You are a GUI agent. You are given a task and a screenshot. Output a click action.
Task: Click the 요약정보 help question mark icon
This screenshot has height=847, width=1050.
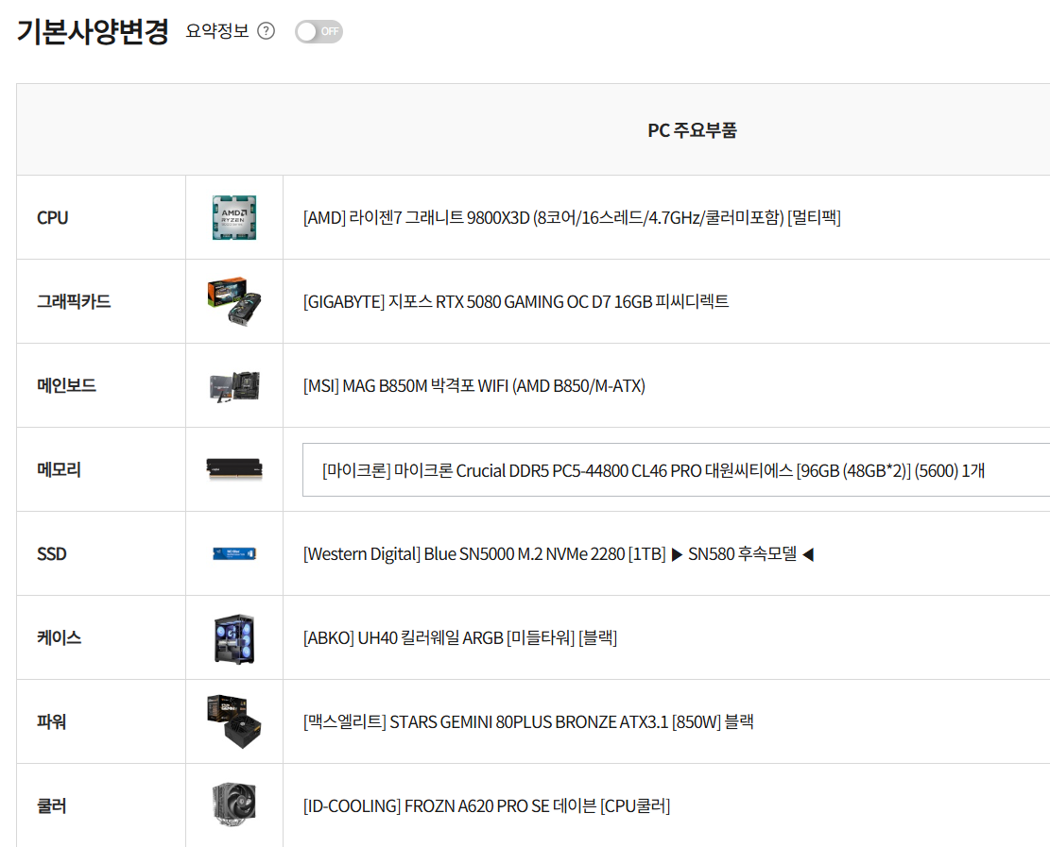(x=266, y=31)
